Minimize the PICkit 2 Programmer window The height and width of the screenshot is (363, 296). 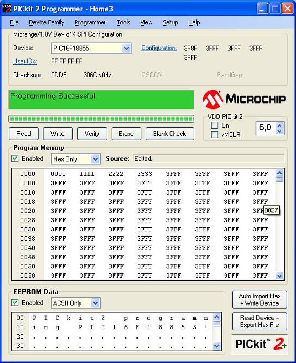coord(262,9)
